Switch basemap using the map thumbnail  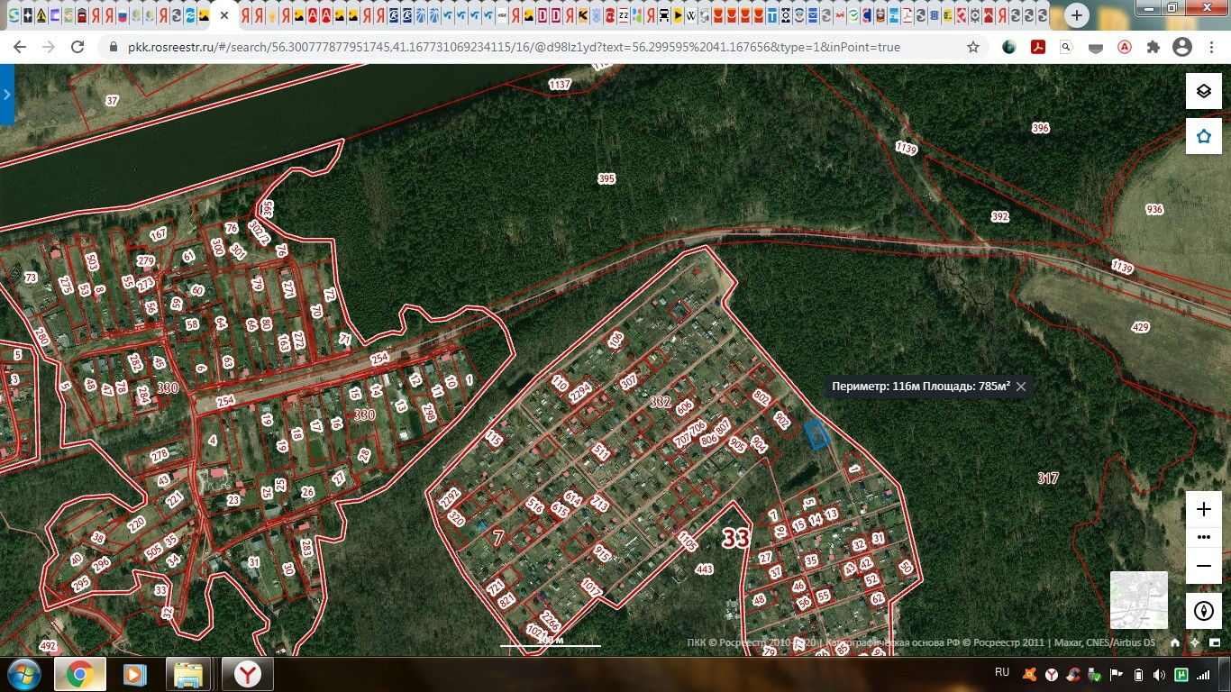pyautogui.click(x=1139, y=600)
